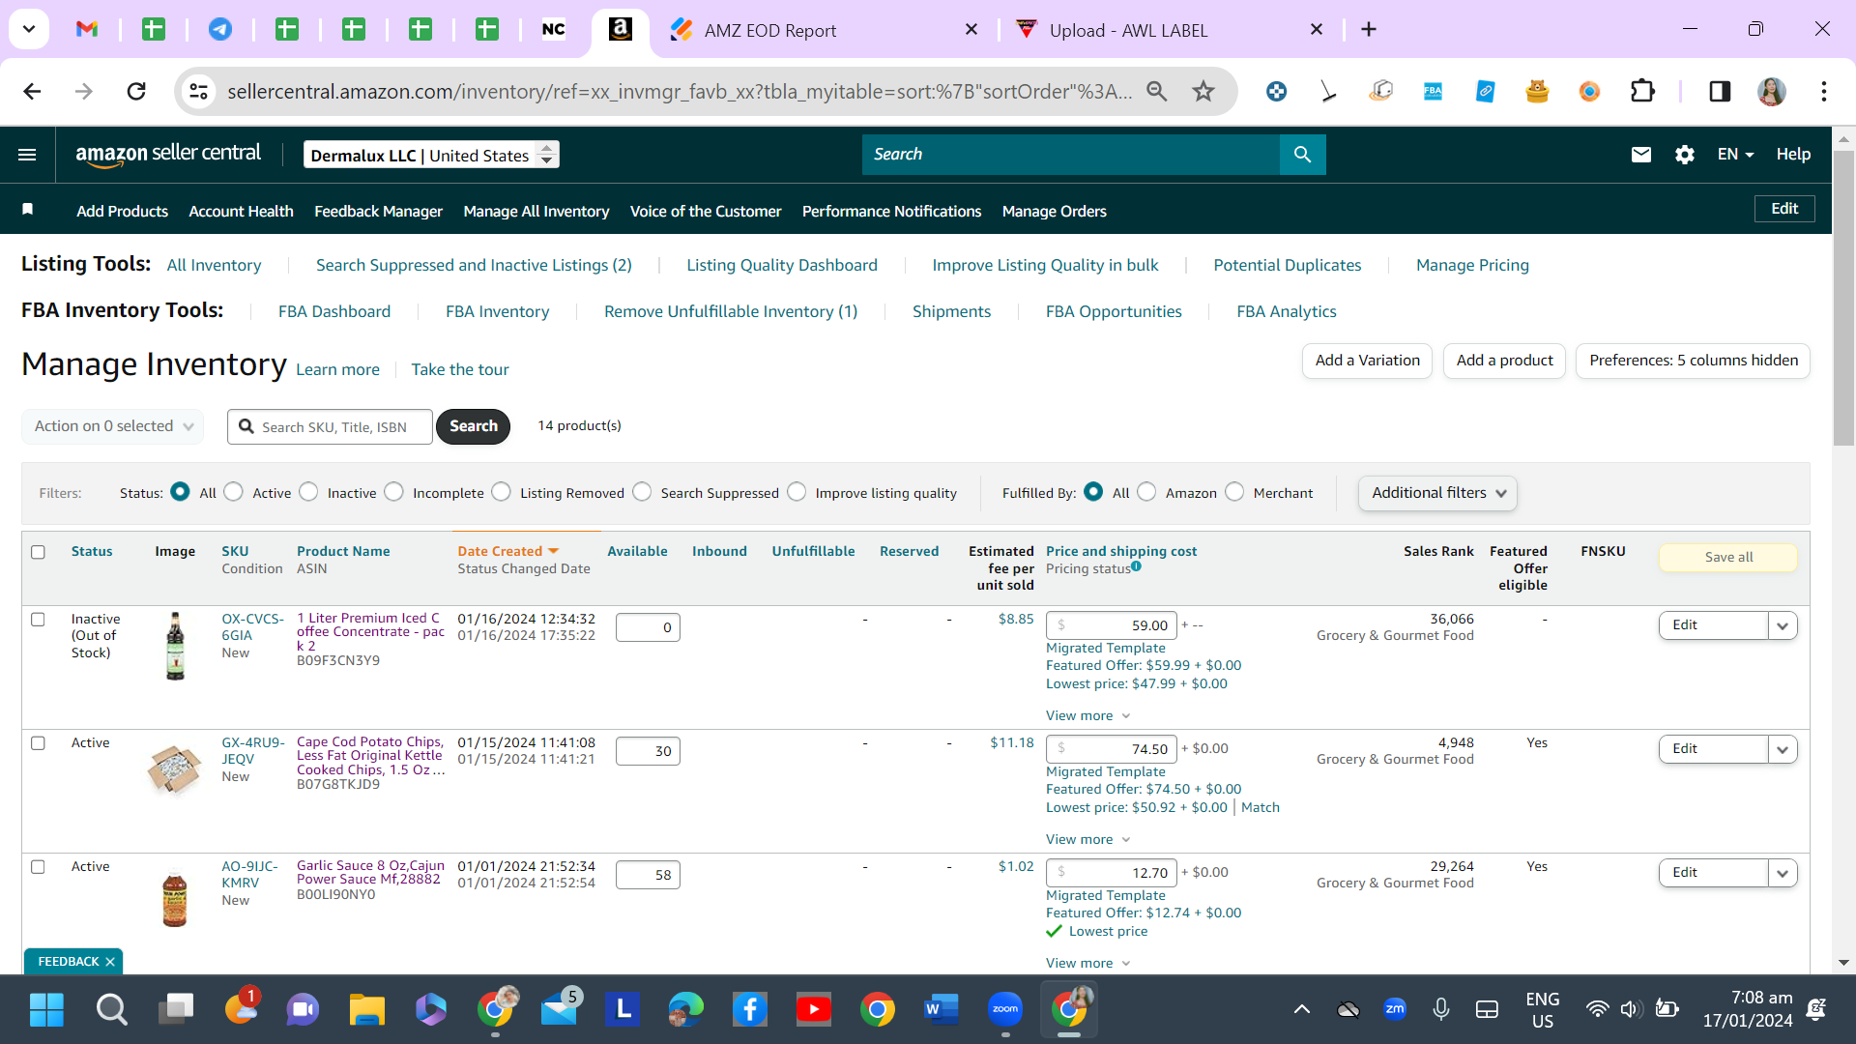Image resolution: width=1856 pixels, height=1044 pixels.
Task: Open the EN language dropdown
Action: [x=1735, y=155]
